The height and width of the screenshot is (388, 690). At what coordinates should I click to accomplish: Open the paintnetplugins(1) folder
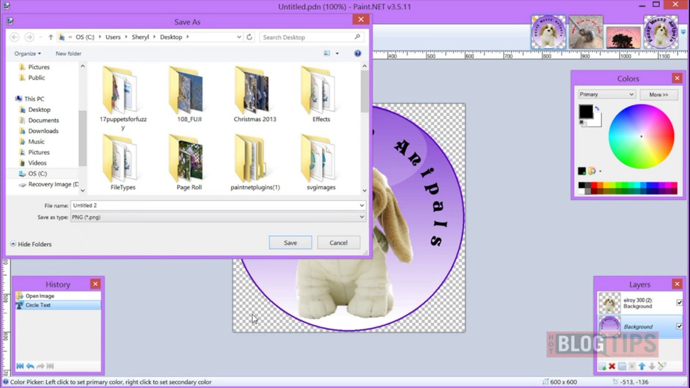coord(255,163)
